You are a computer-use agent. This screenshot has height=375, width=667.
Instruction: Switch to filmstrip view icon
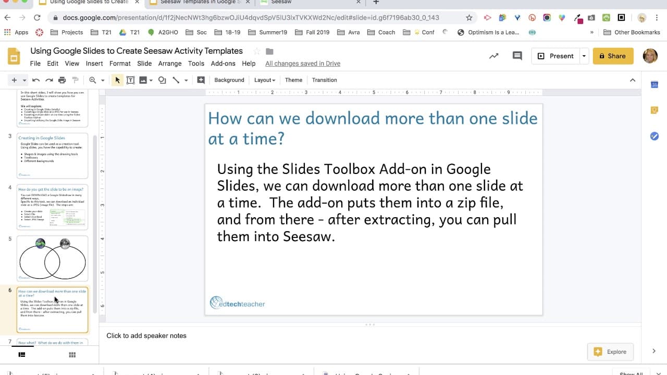pos(22,355)
